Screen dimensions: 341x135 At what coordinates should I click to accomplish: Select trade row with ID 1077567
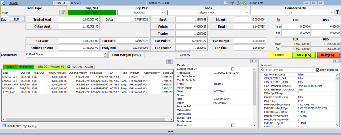(x=87, y=92)
